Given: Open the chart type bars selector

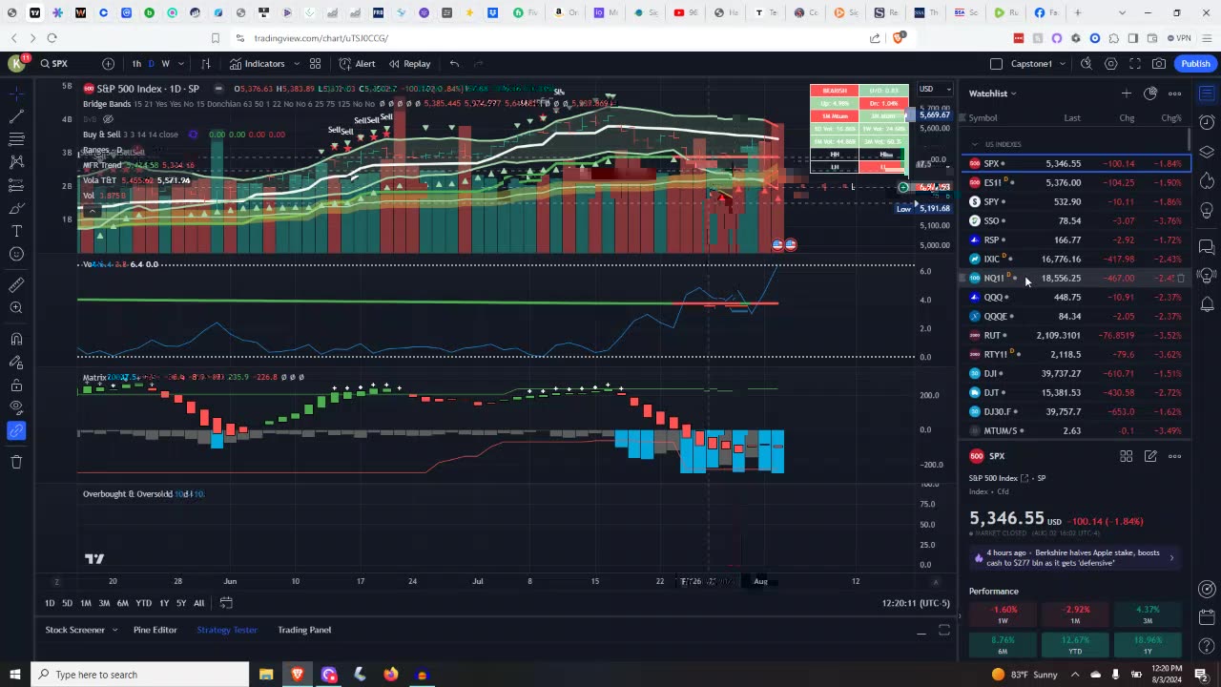Looking at the screenshot, I should click(x=205, y=64).
